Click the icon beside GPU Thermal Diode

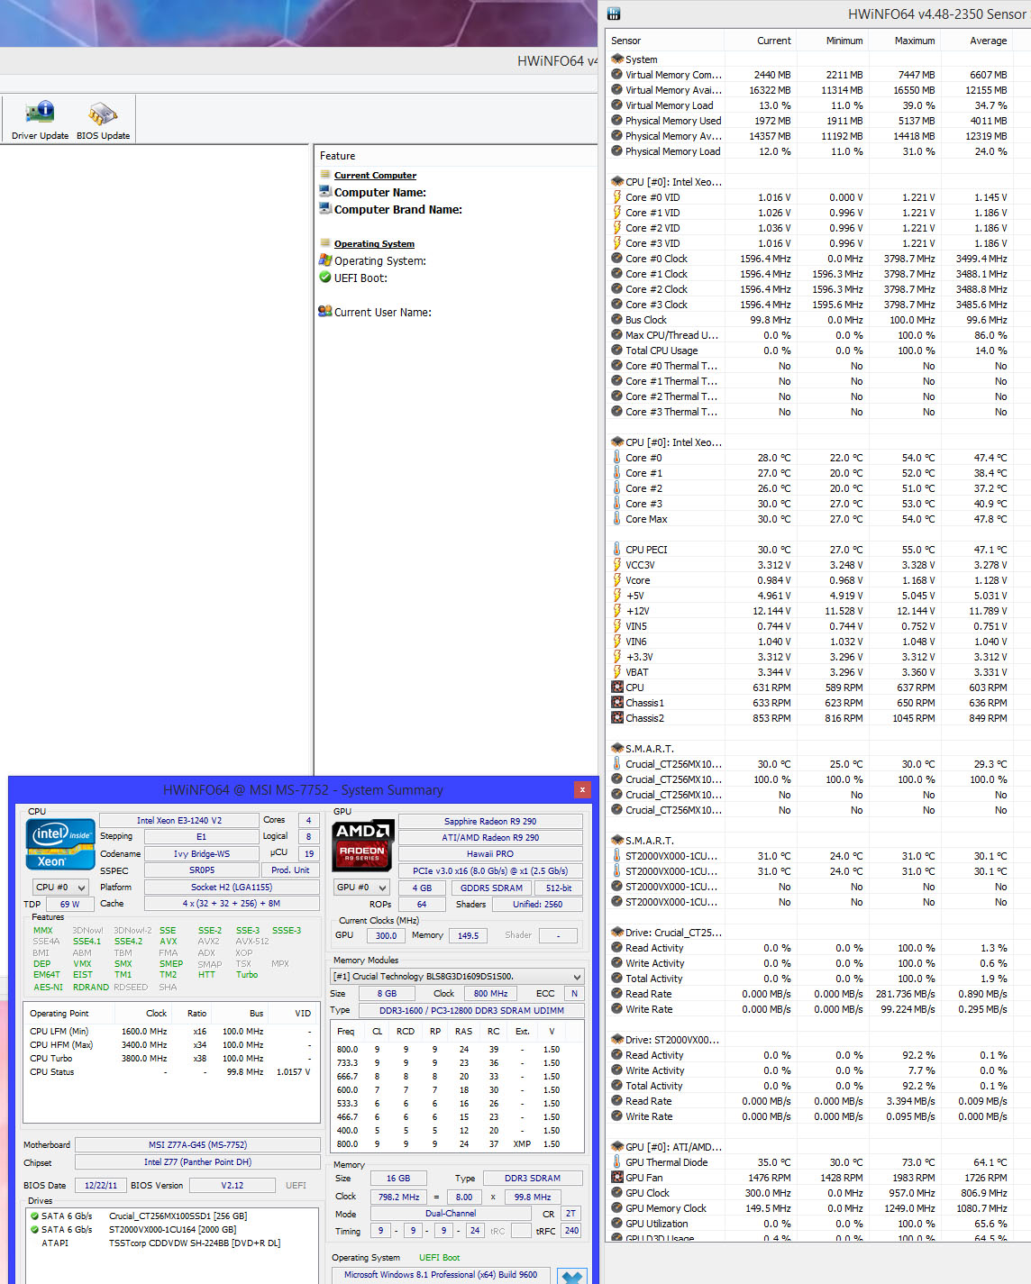(x=617, y=1162)
